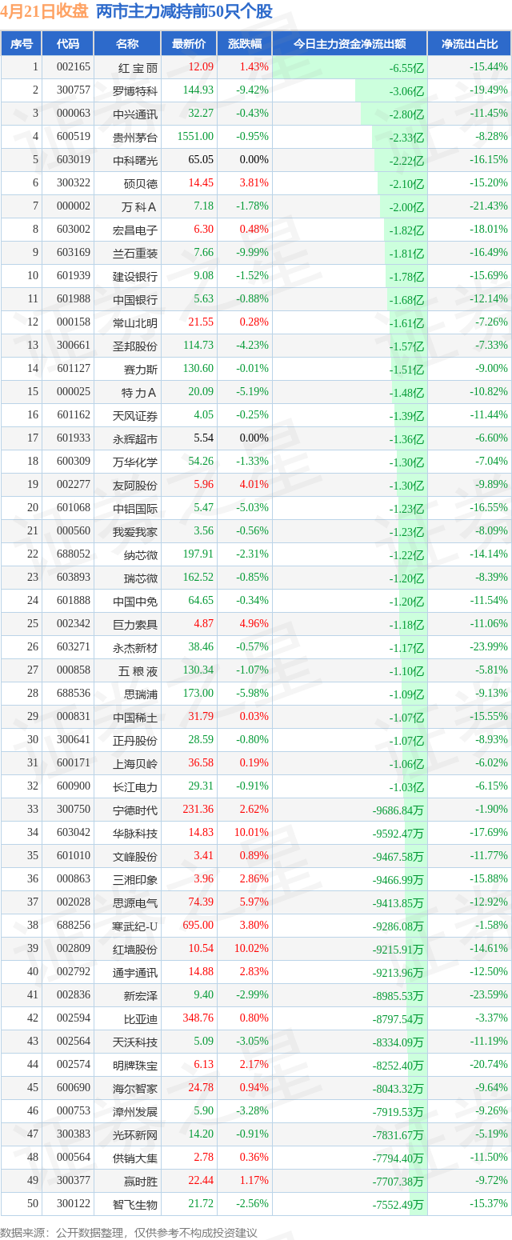Image resolution: width=512 pixels, height=1240 pixels.
Task: Click the name 永辉超市
Action: point(135,438)
